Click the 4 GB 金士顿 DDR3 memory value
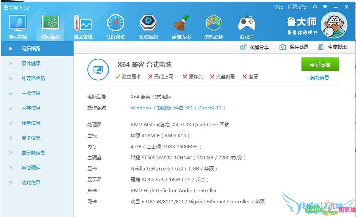Screen dimensions: 356x217 [x=166, y=147]
